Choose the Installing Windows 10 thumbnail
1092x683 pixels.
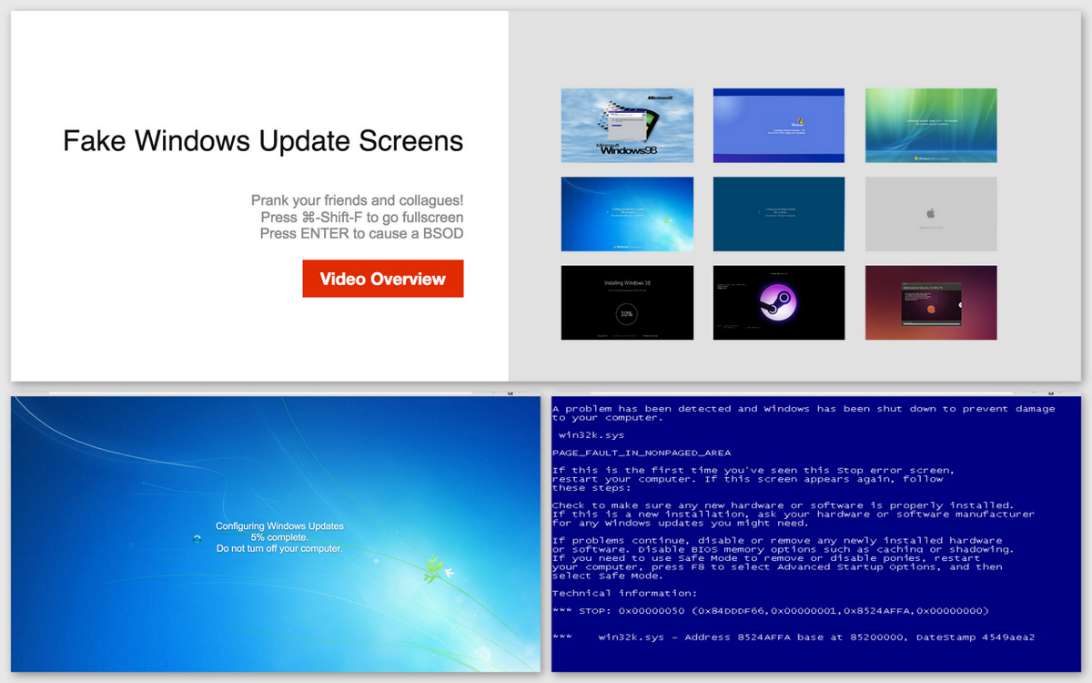click(x=627, y=302)
